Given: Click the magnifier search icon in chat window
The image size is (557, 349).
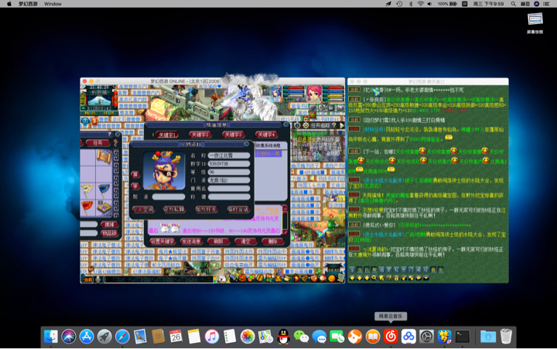Looking at the screenshot, I should pos(374,278).
